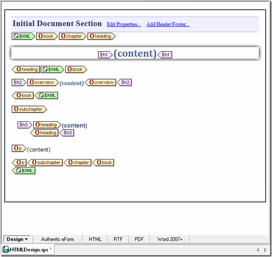
Task: Select the opening §h2 format tag
Action: pos(19,82)
